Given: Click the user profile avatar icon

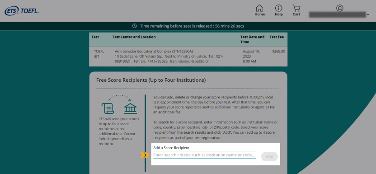Looking at the screenshot, I should coord(339,8).
